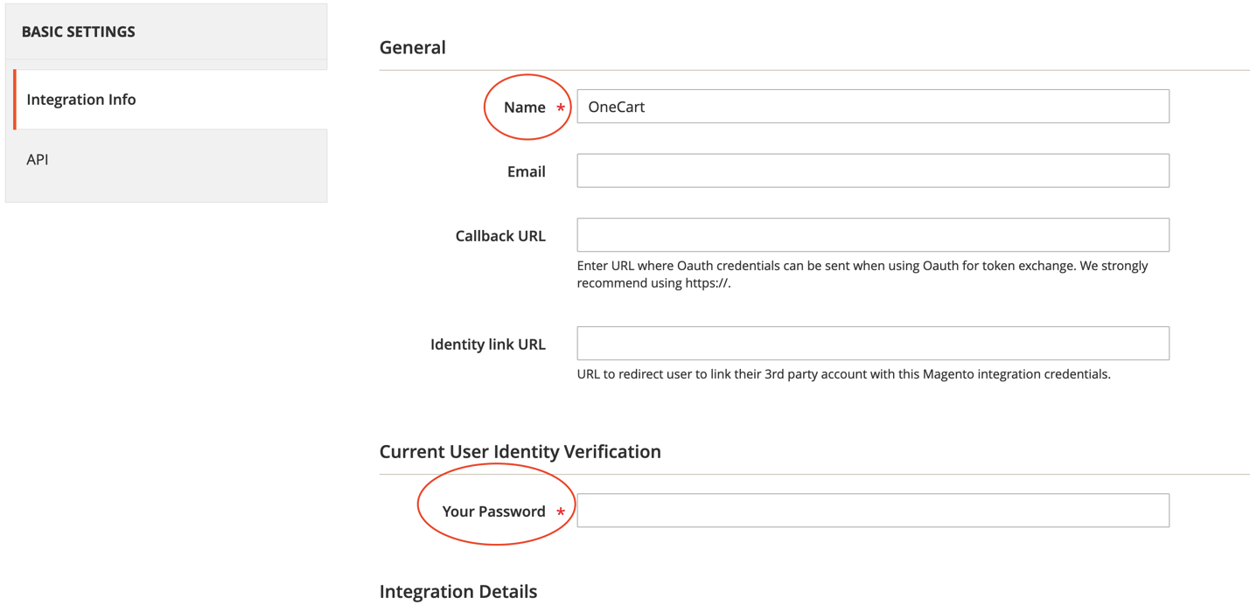This screenshot has height=605, width=1250.
Task: Click the red asterisk next to Your Password
Action: [561, 512]
